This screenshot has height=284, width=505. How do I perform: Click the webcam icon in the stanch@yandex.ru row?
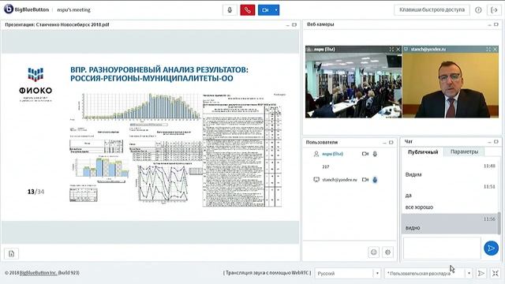click(x=365, y=180)
